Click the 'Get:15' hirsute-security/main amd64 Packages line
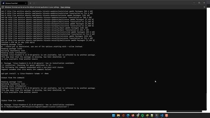 (x=45, y=28)
